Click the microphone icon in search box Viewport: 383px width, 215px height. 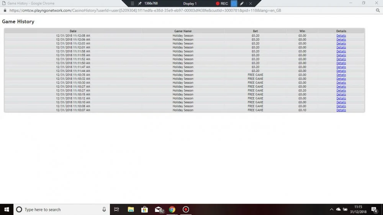point(104,209)
